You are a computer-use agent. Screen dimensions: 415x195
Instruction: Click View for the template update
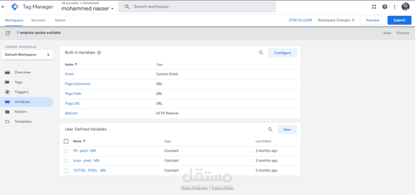tap(387, 33)
